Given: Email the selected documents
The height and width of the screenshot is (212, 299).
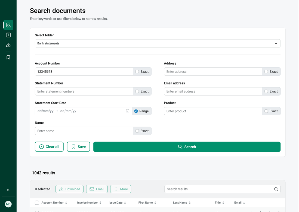Looking at the screenshot, I should [97, 189].
